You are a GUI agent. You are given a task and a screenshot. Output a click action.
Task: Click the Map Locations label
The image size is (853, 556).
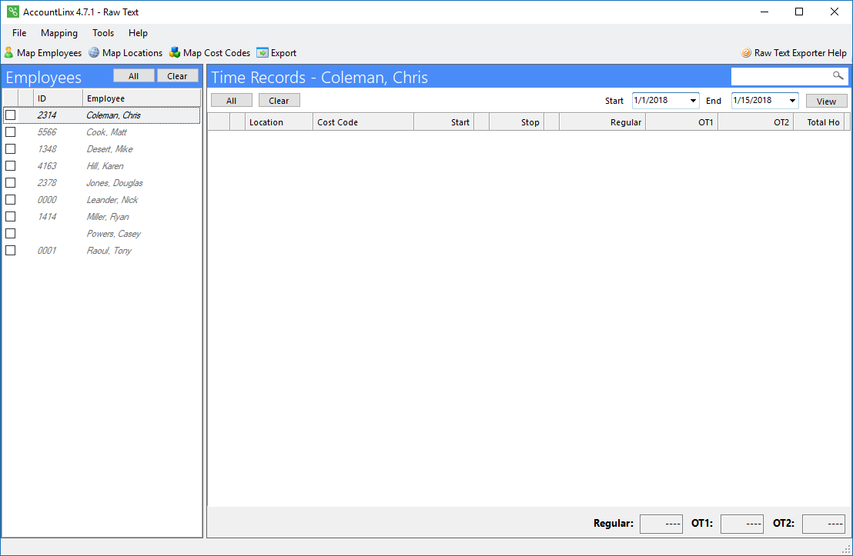132,53
